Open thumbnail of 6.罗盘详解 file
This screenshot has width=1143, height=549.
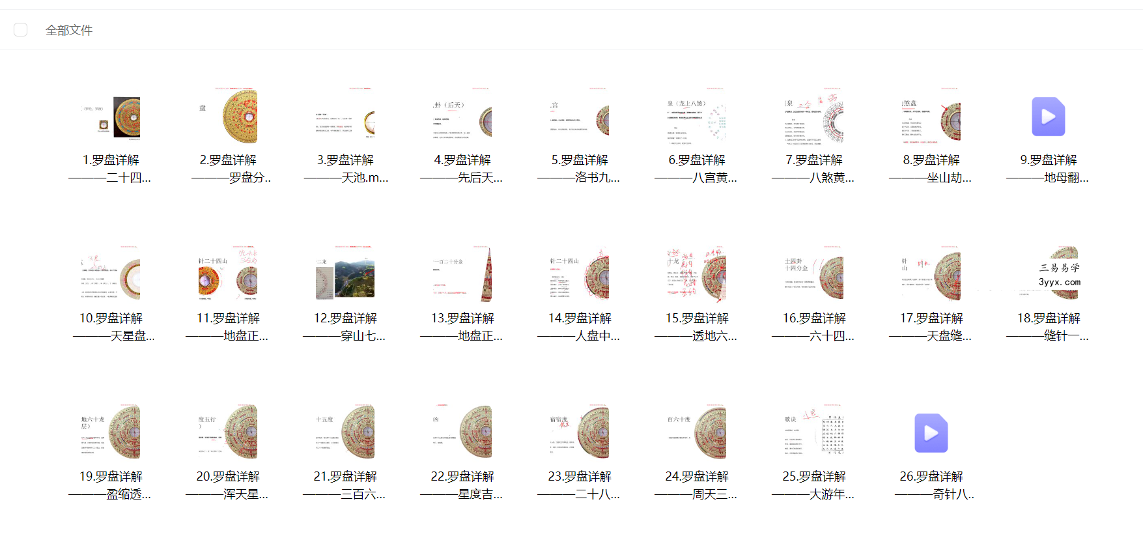point(697,117)
